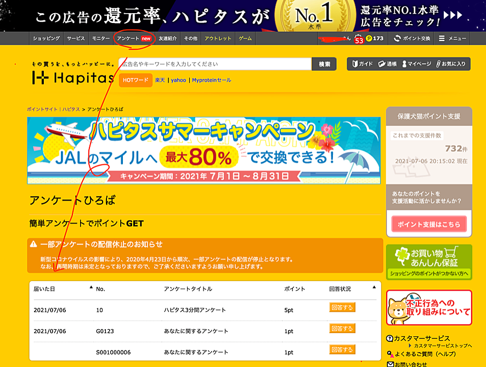Click the P point balance icon
Screen dimensions: 486x367
tap(369, 38)
